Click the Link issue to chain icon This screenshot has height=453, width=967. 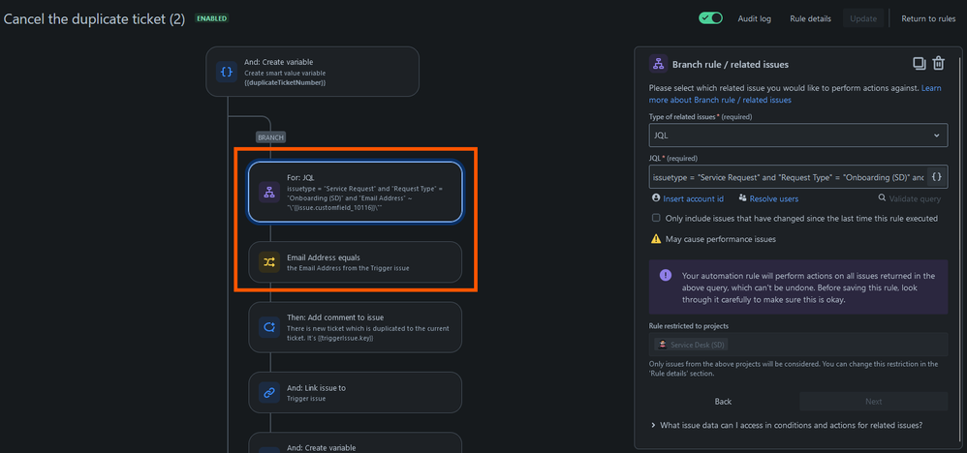point(269,393)
